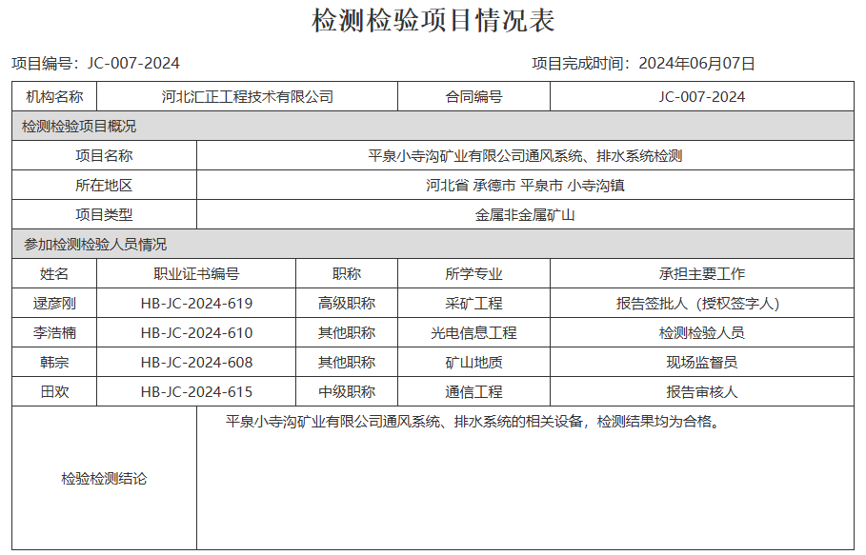Select certificate number HB-JC-2024-608
Viewport: 866px width, 555px height.
[x=196, y=362]
